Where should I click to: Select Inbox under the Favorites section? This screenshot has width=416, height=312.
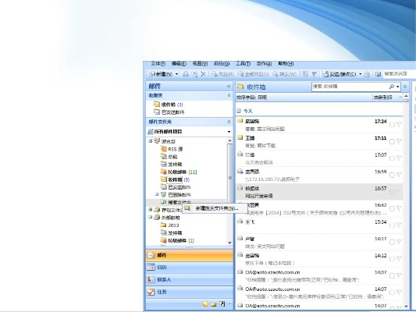[169, 105]
